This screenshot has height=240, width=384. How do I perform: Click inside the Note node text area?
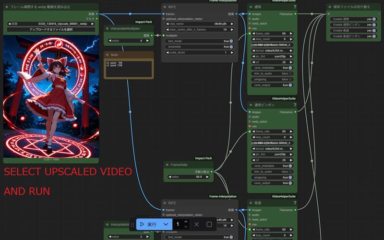tap(129, 69)
